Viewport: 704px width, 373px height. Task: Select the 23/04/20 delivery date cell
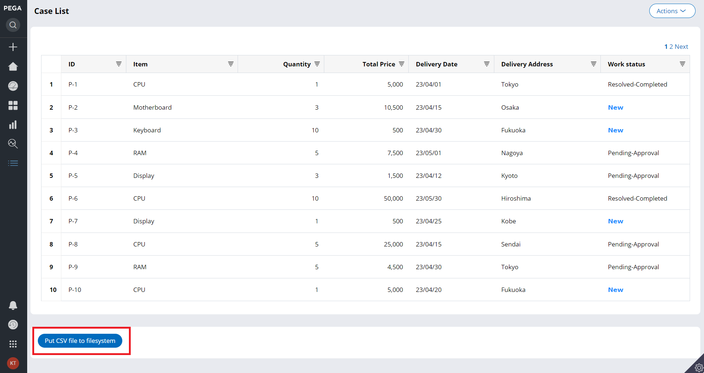[x=429, y=290]
